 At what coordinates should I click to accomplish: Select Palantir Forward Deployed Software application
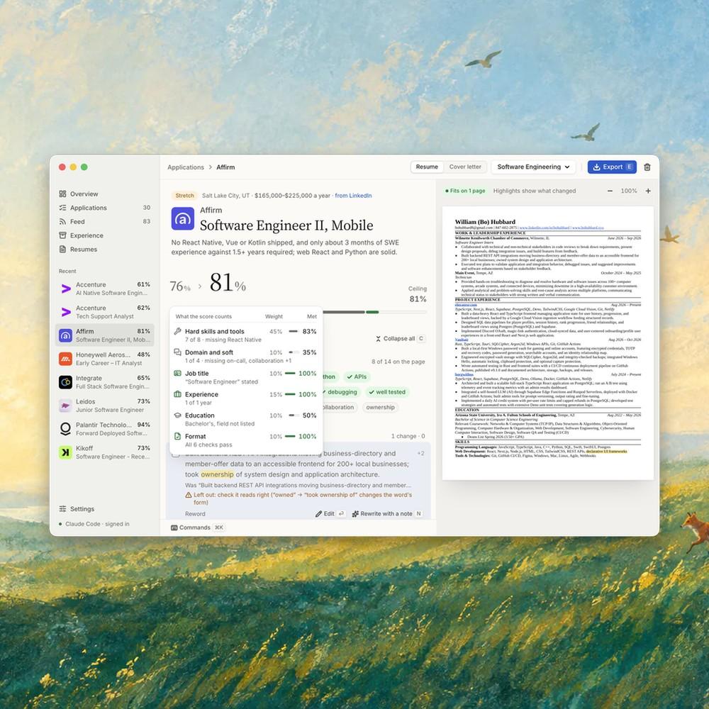click(x=104, y=429)
